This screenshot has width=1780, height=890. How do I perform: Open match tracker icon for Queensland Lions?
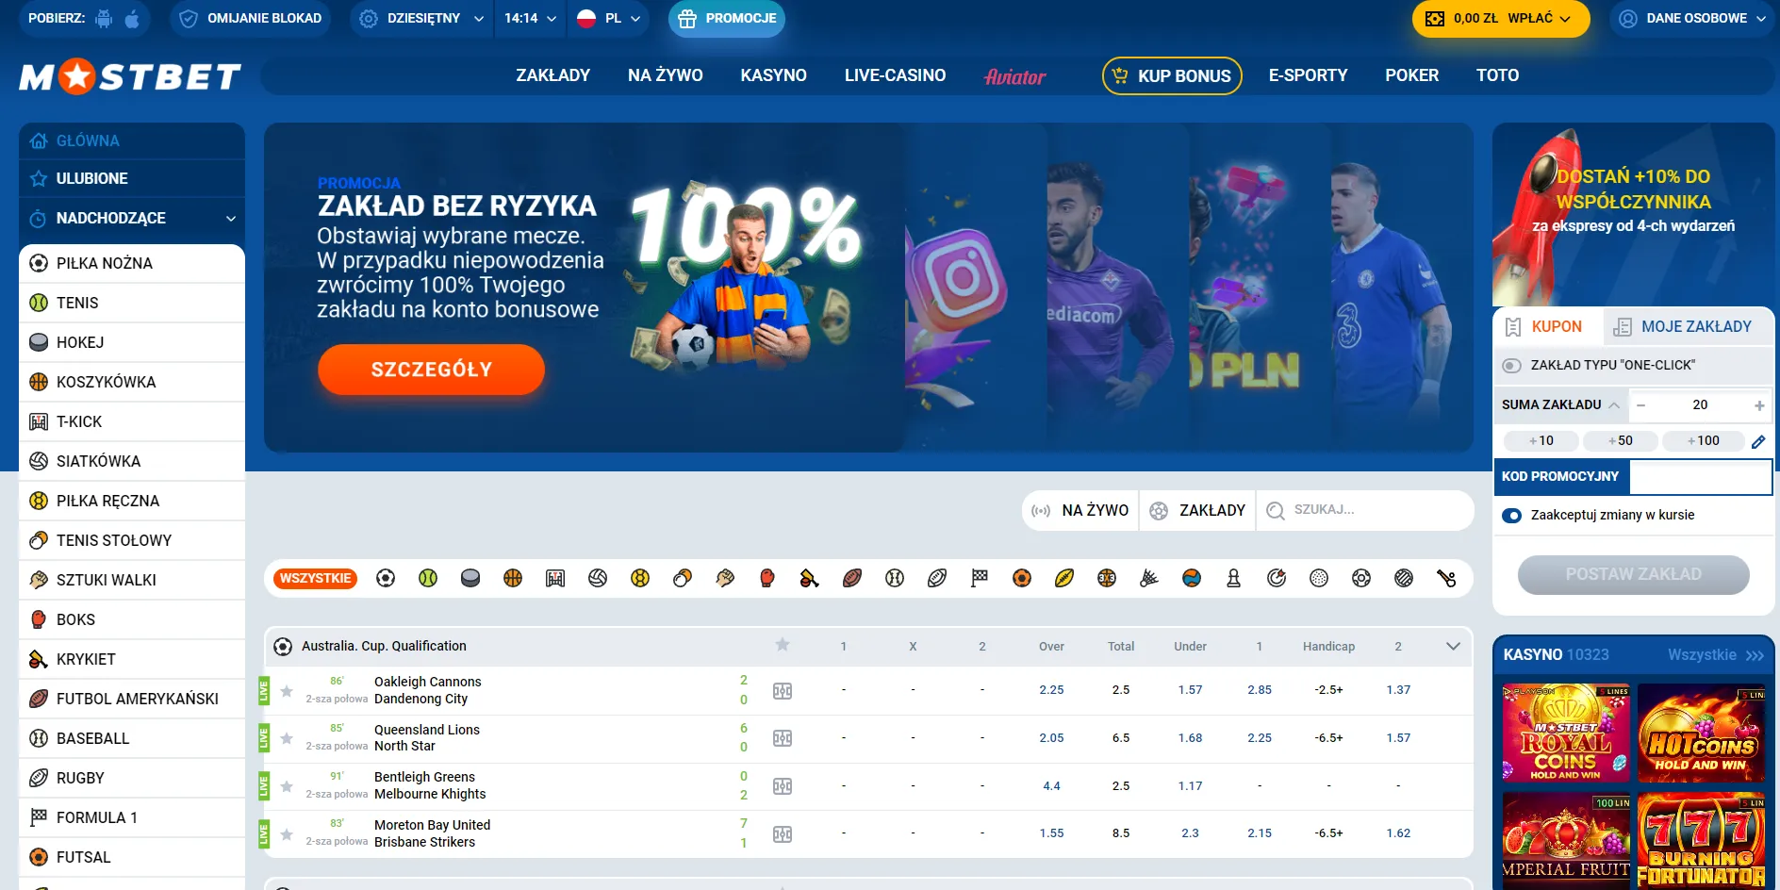click(x=783, y=738)
